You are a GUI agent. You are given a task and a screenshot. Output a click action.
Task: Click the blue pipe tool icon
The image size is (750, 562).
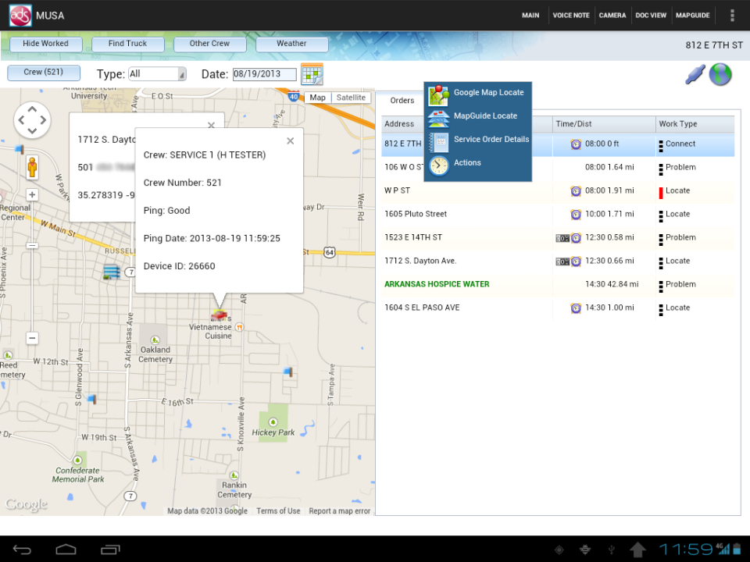click(x=694, y=73)
